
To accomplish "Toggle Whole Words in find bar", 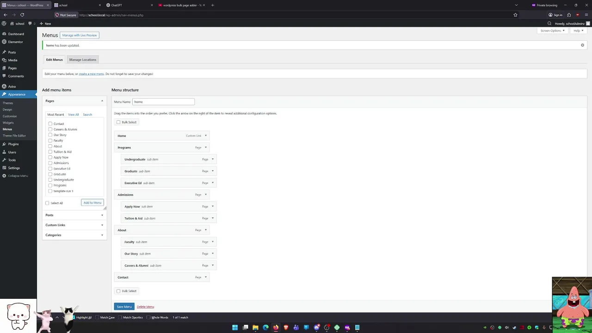I will pyautogui.click(x=148, y=317).
